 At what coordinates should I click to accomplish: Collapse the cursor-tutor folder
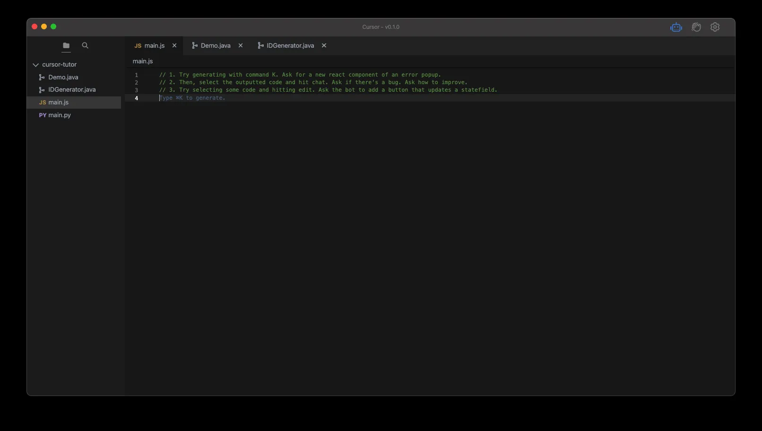coord(35,65)
